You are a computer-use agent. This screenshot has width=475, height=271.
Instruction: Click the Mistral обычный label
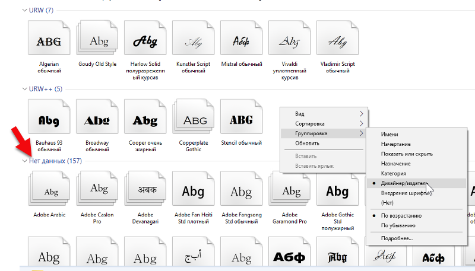pos(242,64)
